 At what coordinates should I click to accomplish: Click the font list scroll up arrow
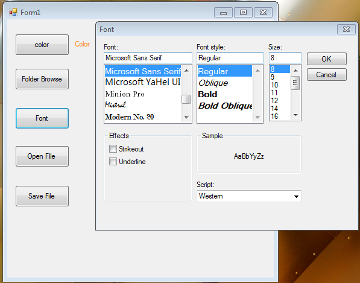(x=186, y=71)
